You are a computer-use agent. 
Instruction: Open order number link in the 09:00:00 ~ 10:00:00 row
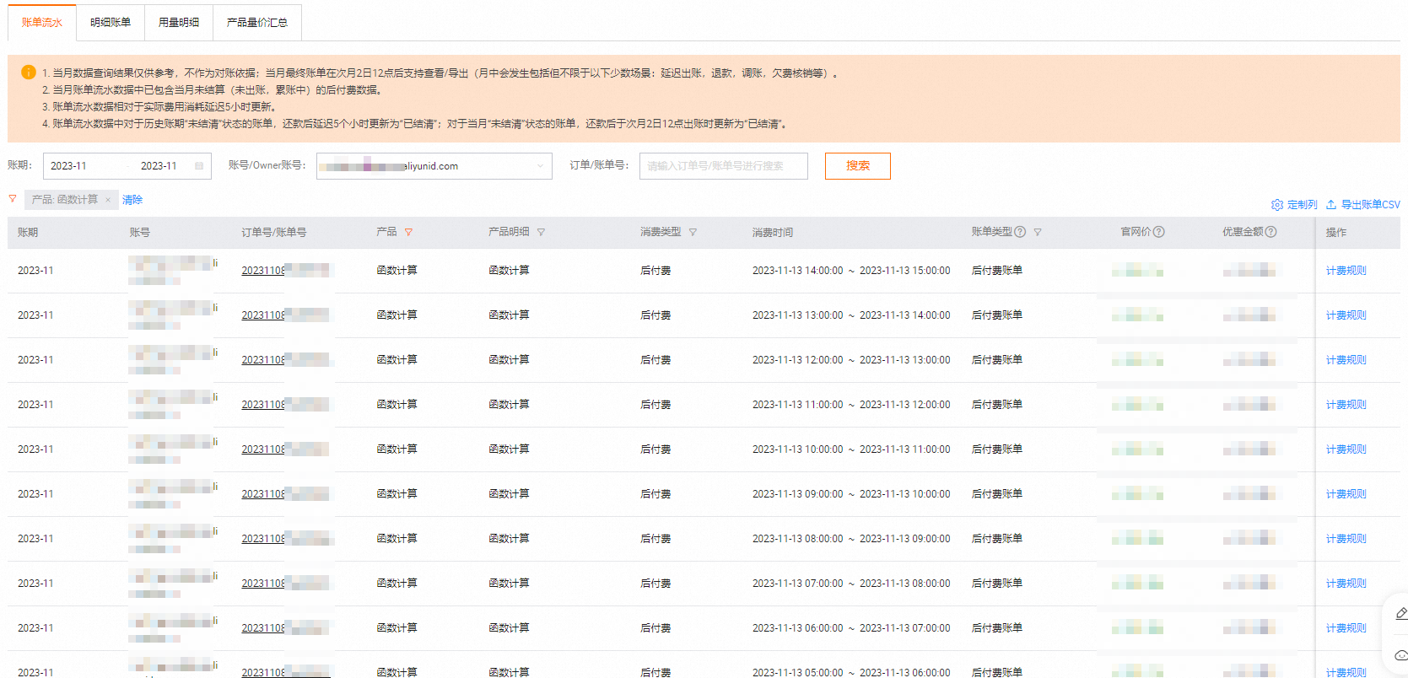click(285, 494)
